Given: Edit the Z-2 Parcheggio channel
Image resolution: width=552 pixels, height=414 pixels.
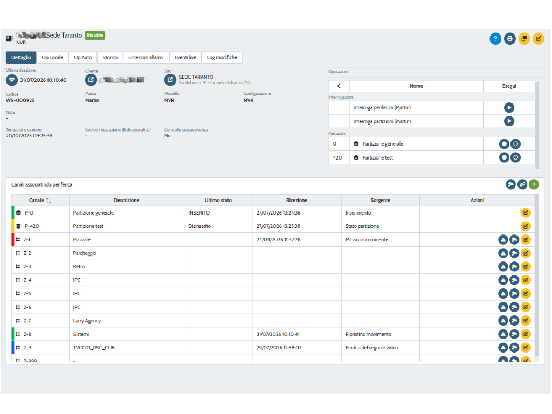Looking at the screenshot, I should coord(526,253).
